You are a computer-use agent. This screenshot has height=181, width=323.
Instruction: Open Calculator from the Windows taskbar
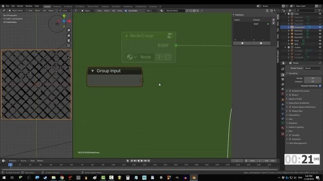128,177
